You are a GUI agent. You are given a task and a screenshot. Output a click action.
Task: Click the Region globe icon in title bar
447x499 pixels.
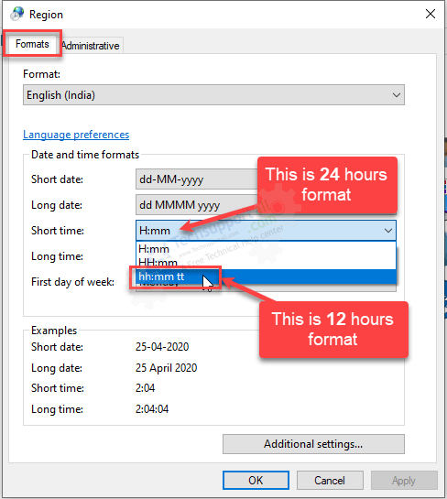[16, 14]
